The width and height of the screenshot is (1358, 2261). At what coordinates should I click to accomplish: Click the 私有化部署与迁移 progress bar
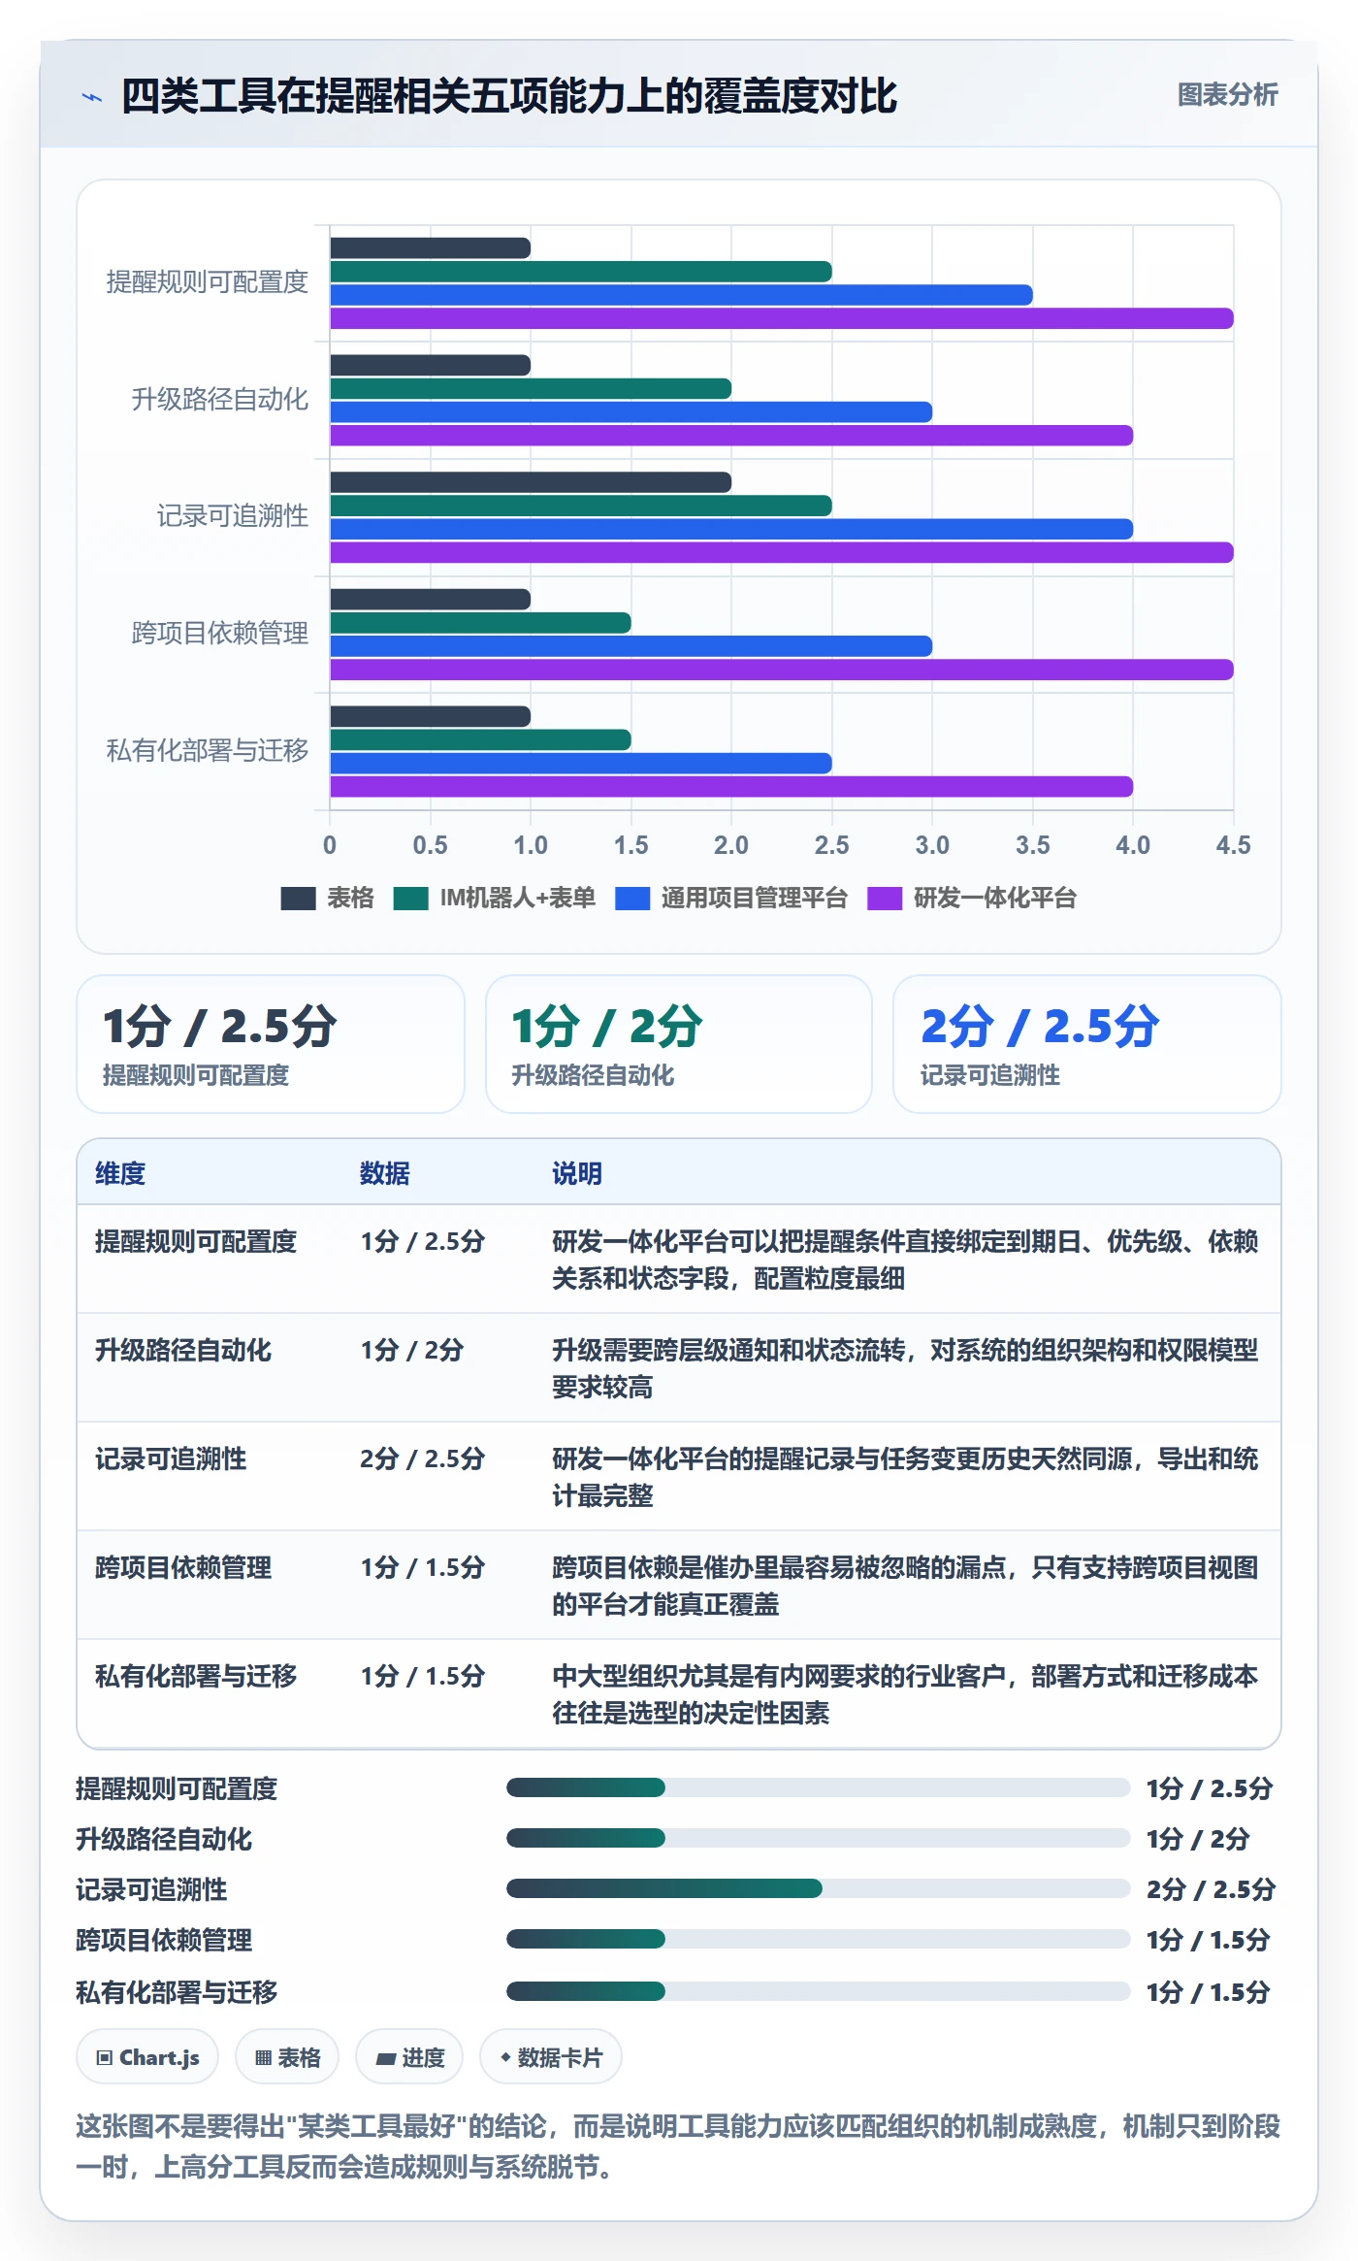coord(819,1991)
